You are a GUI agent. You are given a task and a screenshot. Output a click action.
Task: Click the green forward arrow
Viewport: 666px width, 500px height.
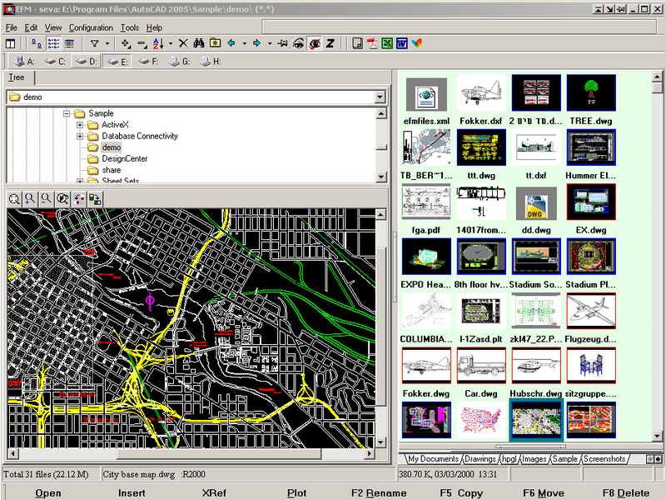257,43
